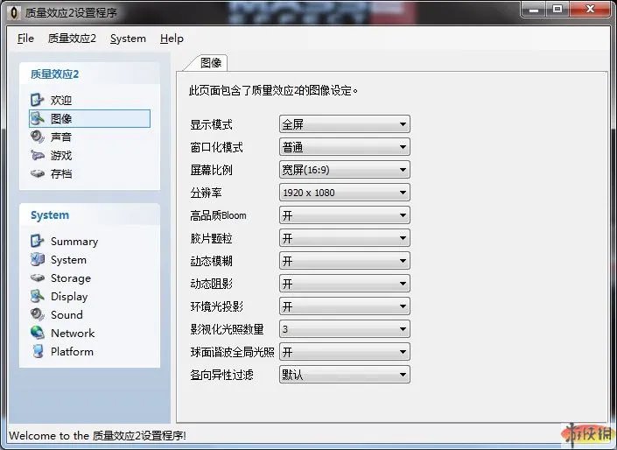Click the Storage drive icon
Image resolution: width=617 pixels, height=450 pixels.
tap(38, 278)
